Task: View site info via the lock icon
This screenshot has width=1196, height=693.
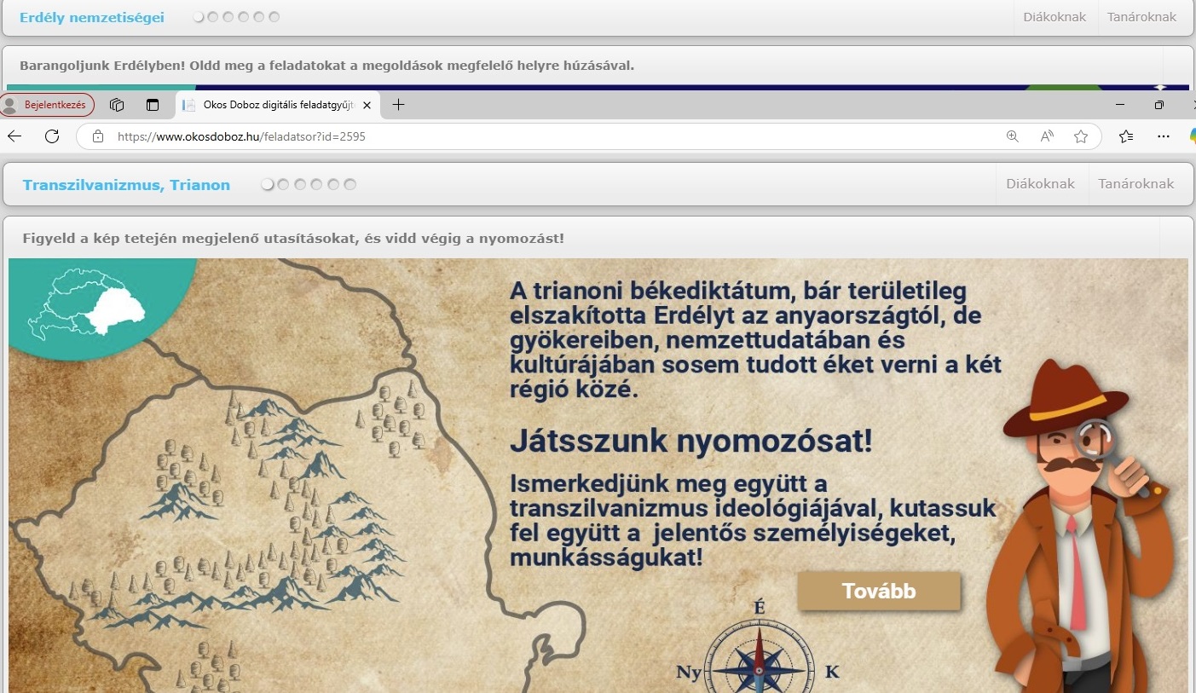Action: pyautogui.click(x=98, y=136)
